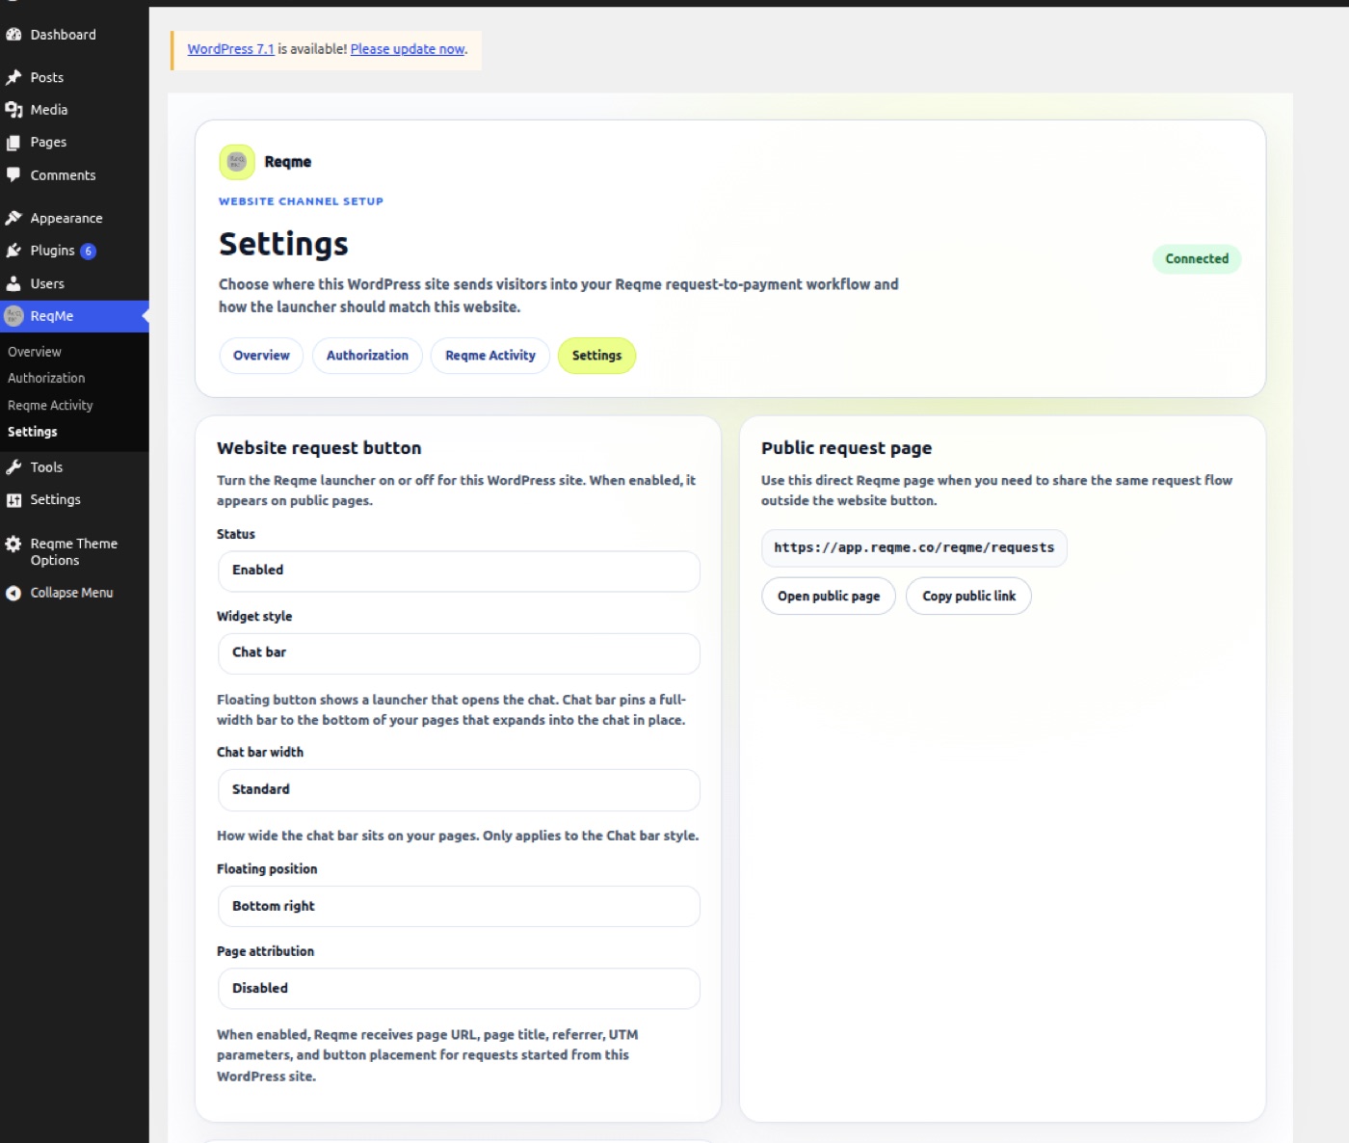
Task: Switch to the Overview tab
Action: tap(261, 356)
